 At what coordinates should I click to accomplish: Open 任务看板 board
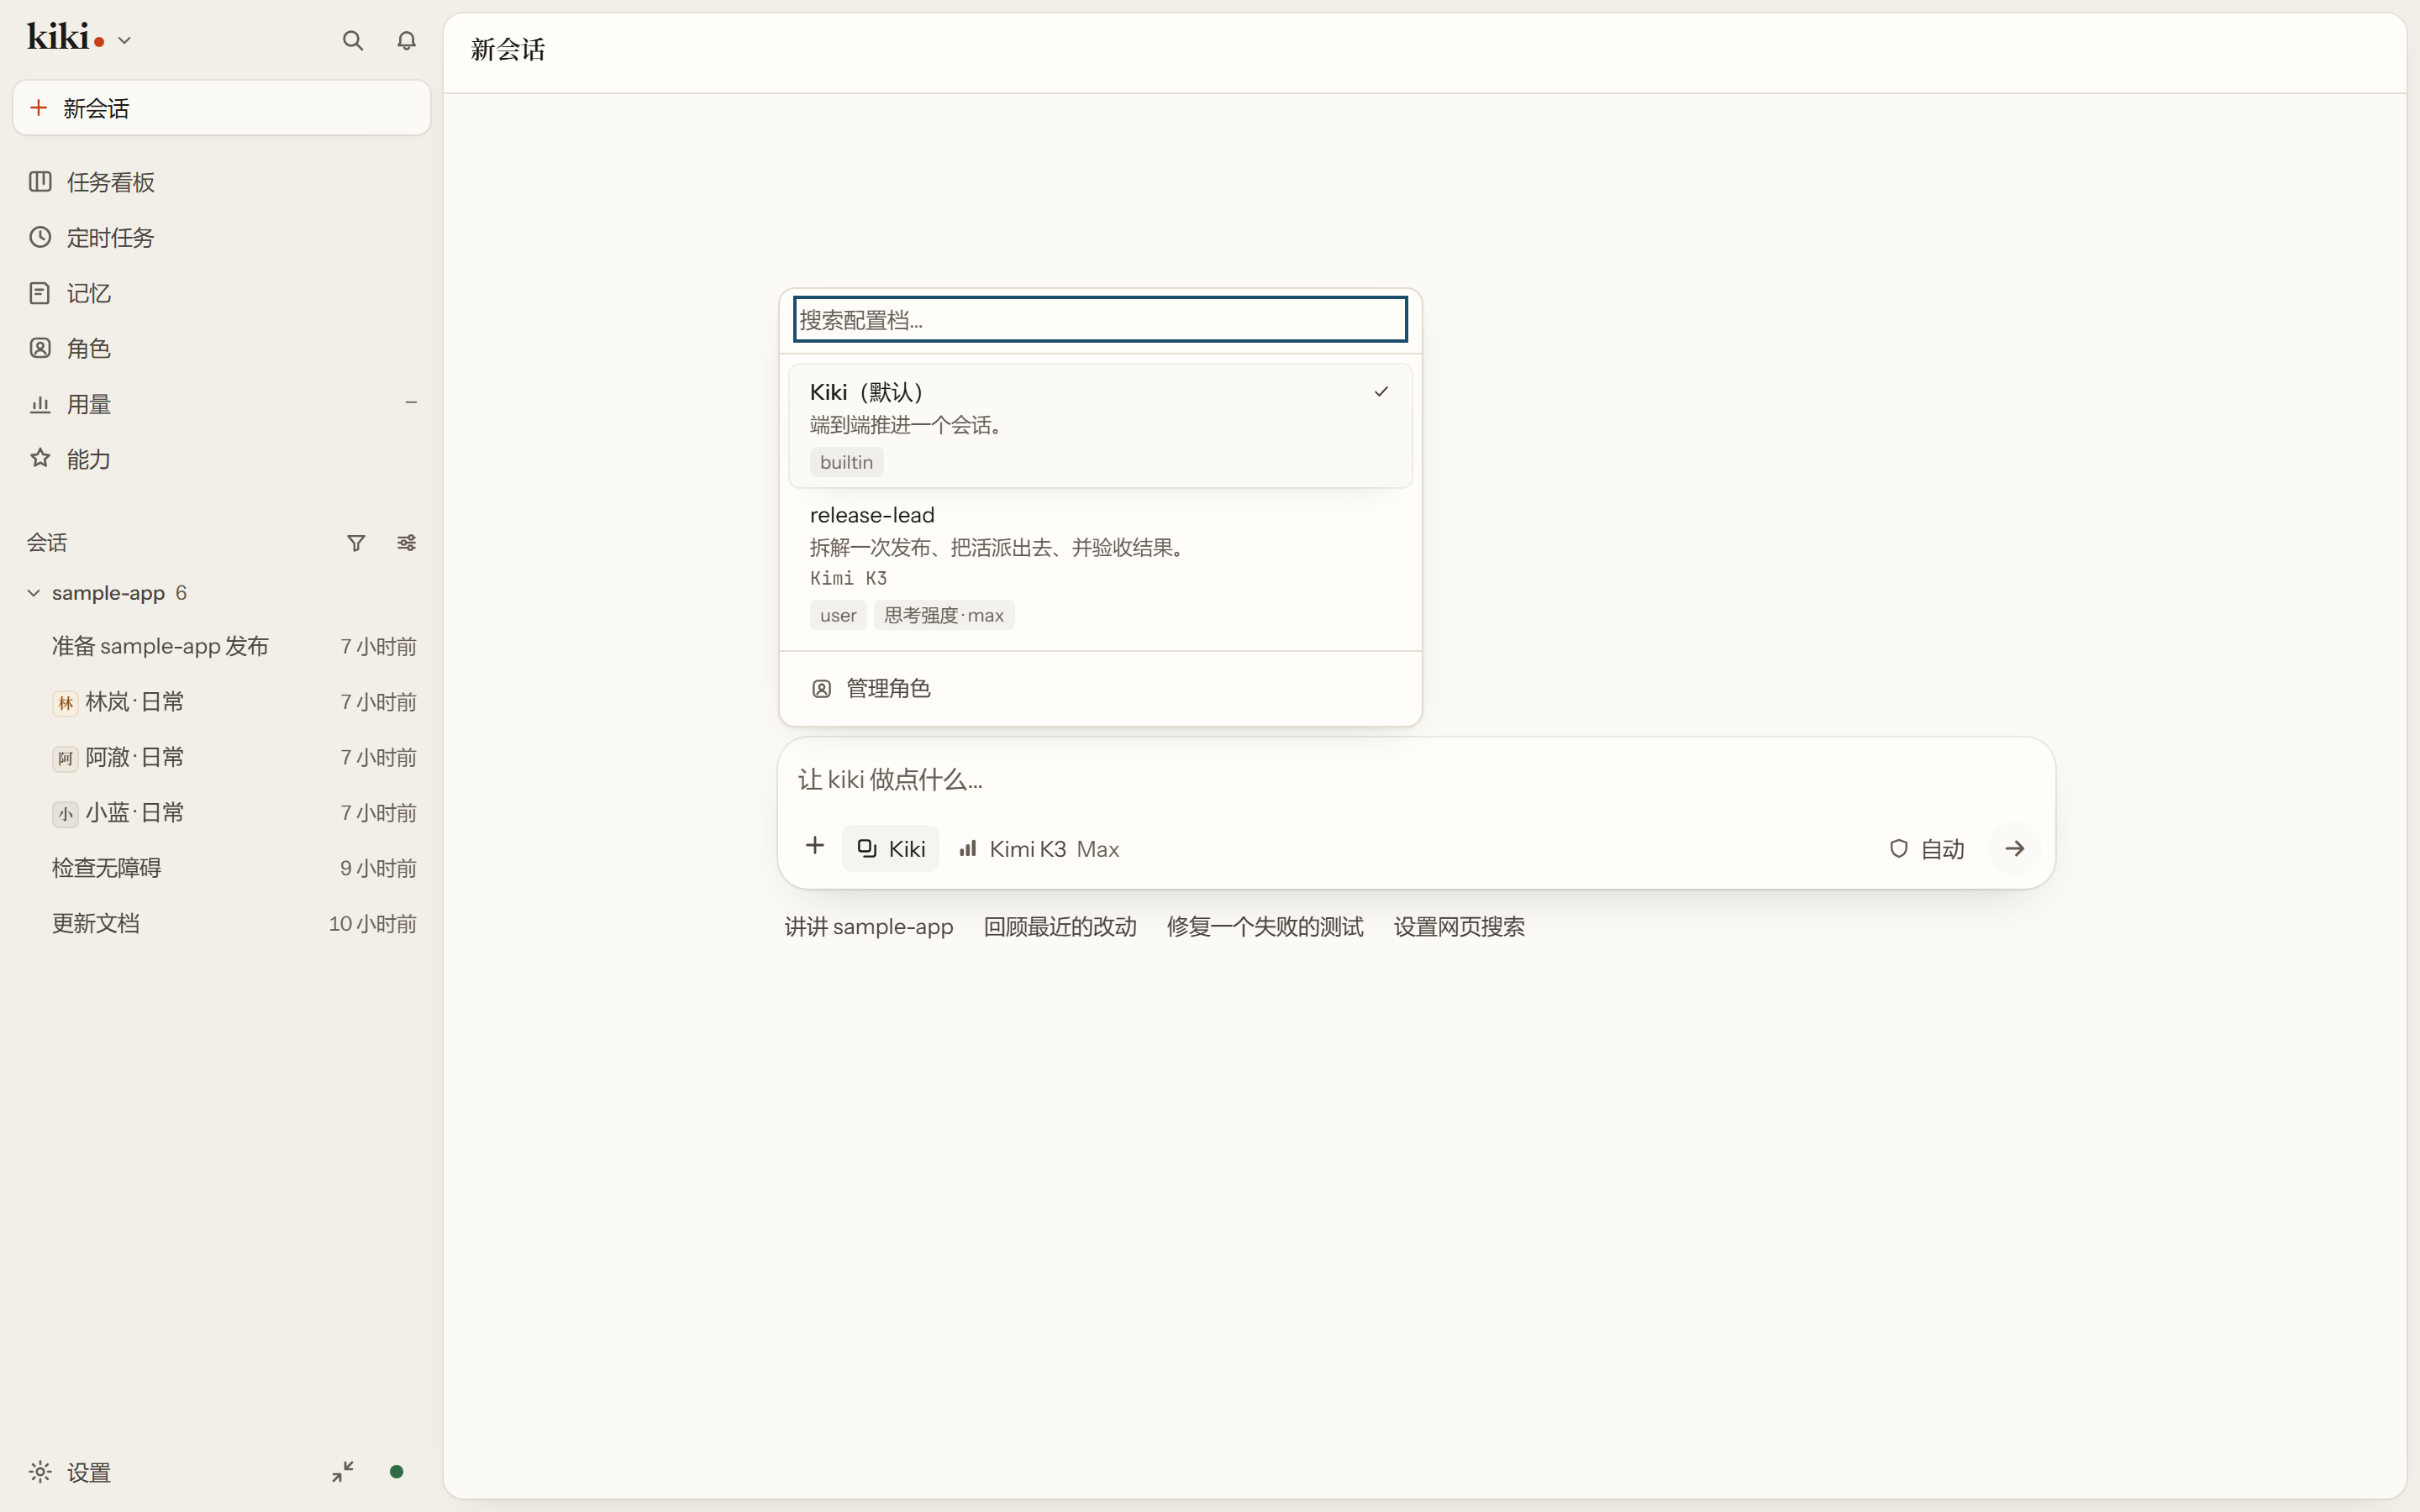(221, 182)
